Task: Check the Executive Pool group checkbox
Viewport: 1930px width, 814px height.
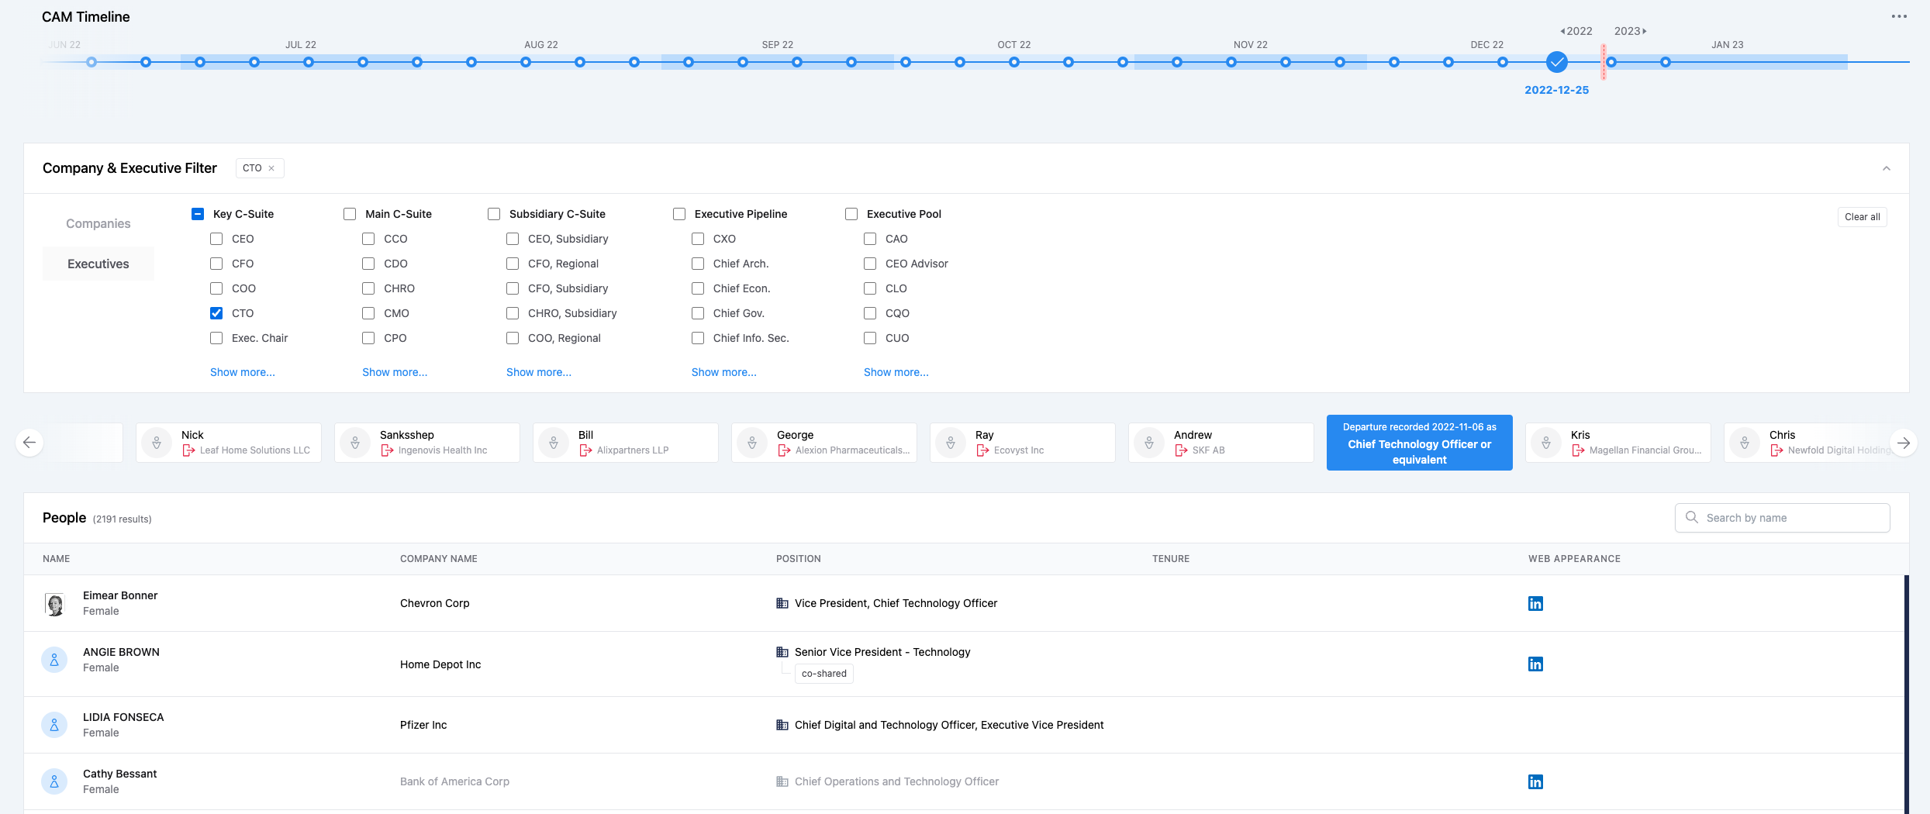Action: pyautogui.click(x=851, y=214)
